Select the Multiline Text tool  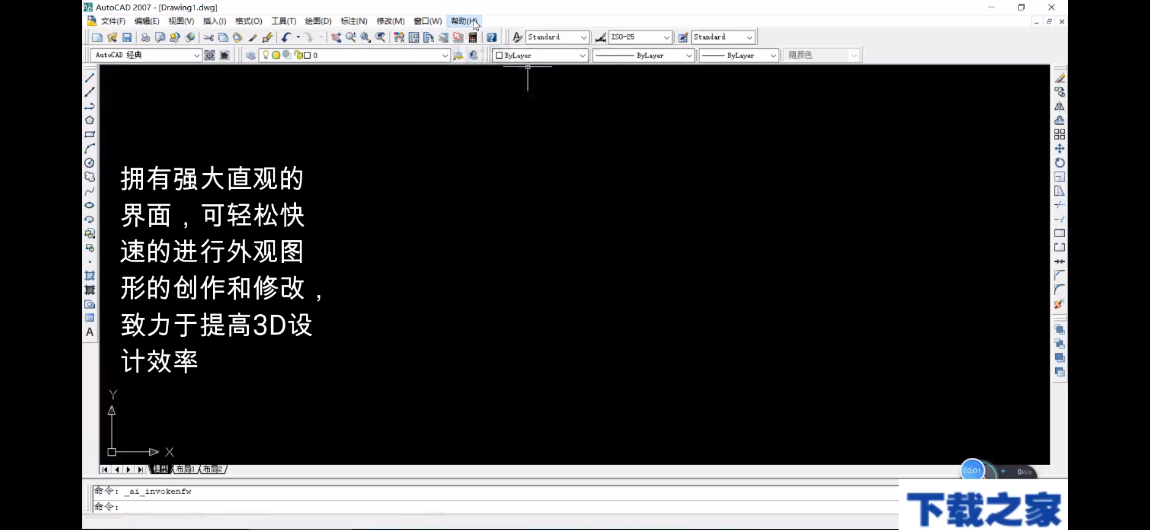tap(90, 332)
